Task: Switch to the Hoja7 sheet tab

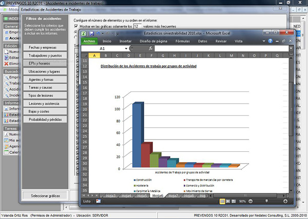Action: click(173, 195)
